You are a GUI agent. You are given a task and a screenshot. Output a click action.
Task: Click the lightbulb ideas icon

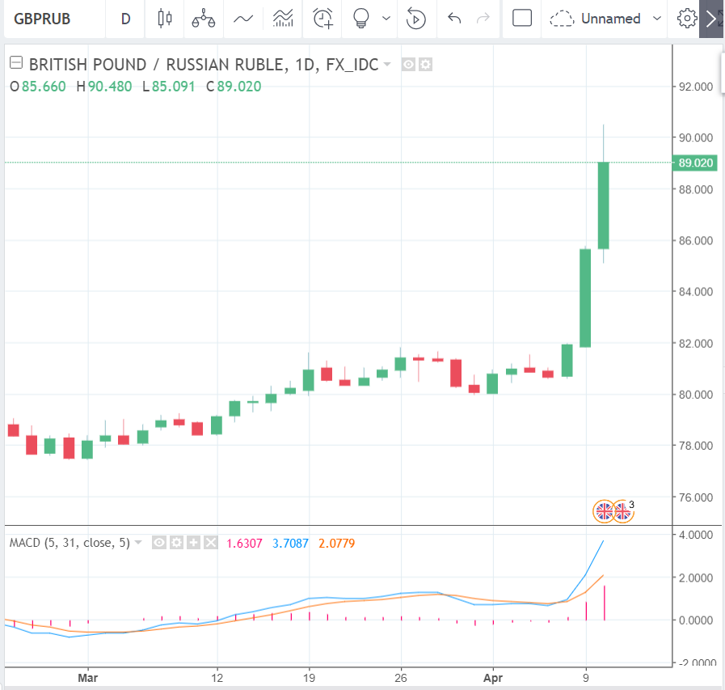[360, 19]
